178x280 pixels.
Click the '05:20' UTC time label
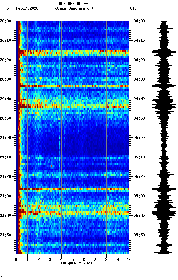pyautogui.click(x=139, y=177)
